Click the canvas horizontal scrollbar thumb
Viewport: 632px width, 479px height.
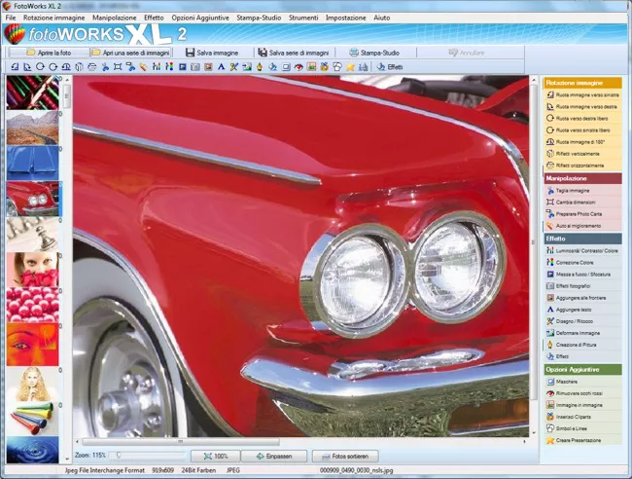point(181,442)
